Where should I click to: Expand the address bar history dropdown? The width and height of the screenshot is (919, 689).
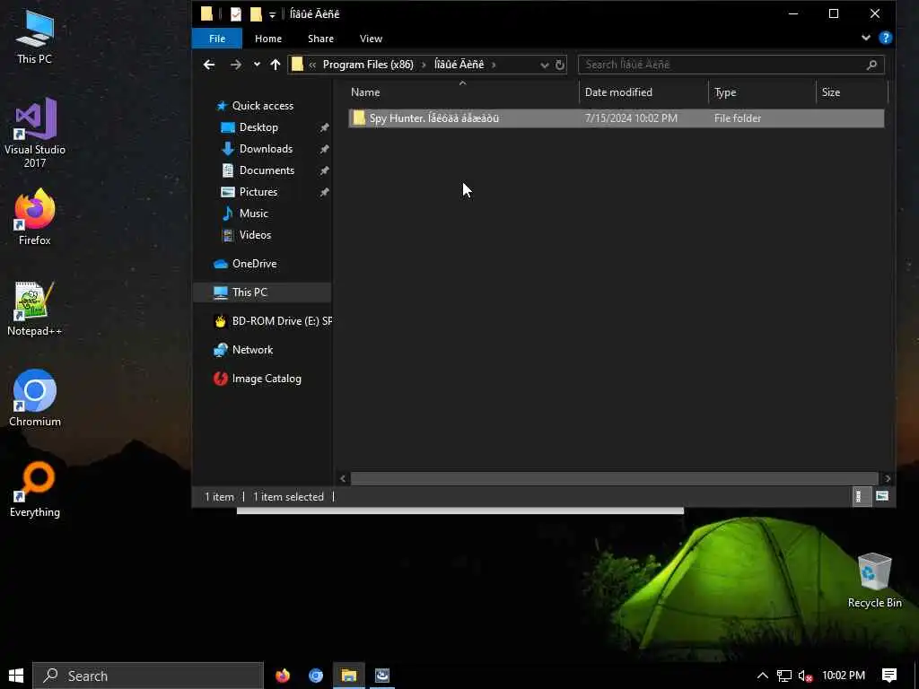[545, 65]
